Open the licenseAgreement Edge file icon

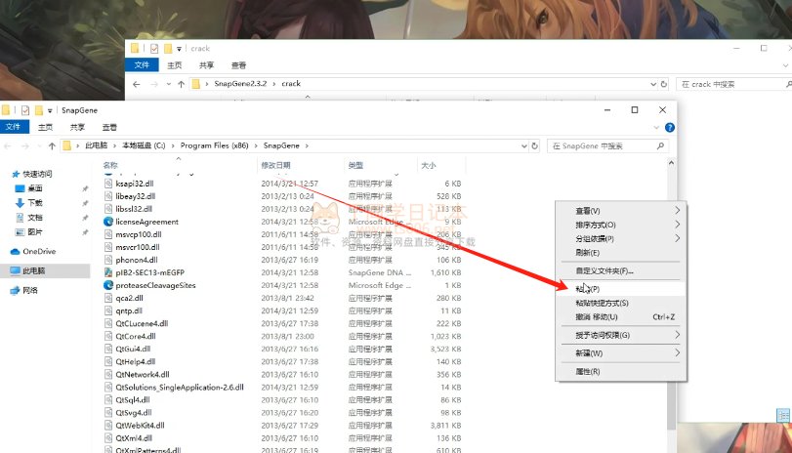108,222
